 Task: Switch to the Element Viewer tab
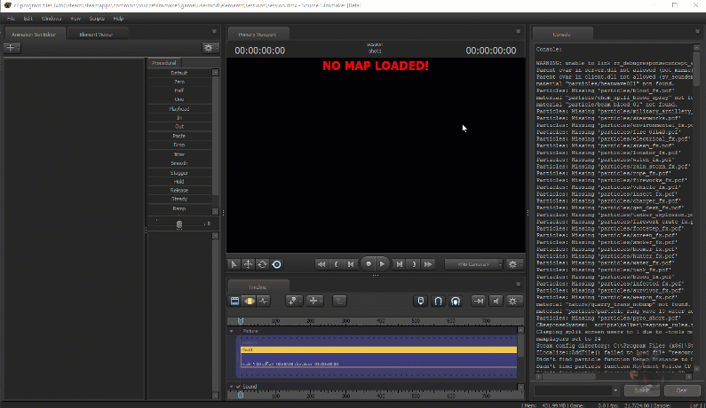tap(96, 35)
